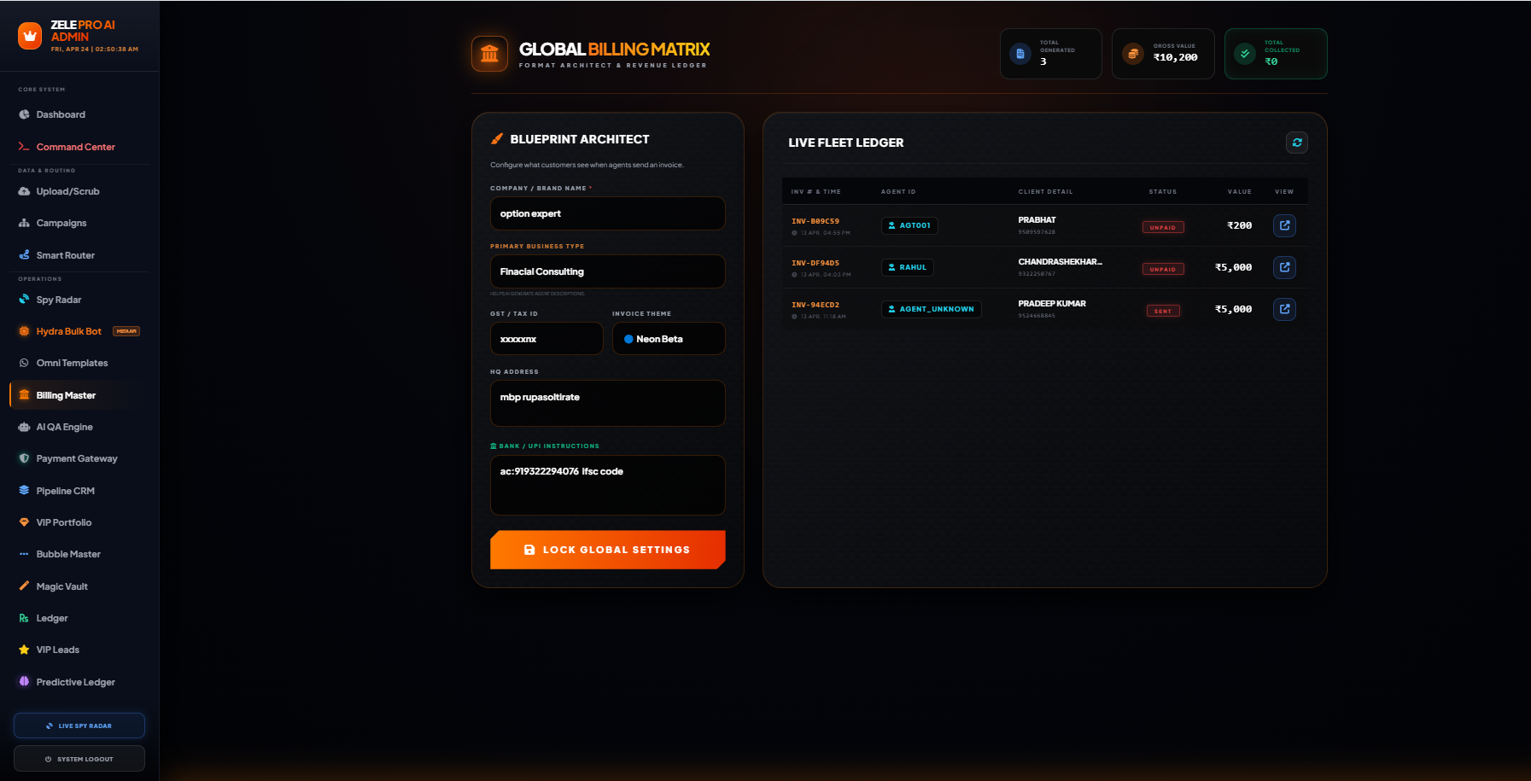Click agent badge AGENT_UNKNOWN
The image size is (1531, 781).
(931, 309)
